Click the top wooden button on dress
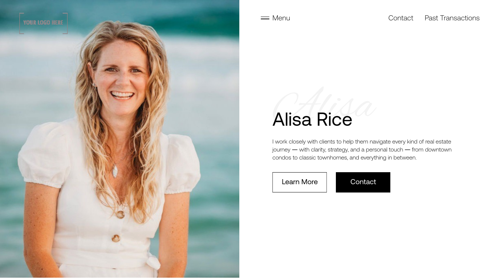 pyautogui.click(x=120, y=214)
